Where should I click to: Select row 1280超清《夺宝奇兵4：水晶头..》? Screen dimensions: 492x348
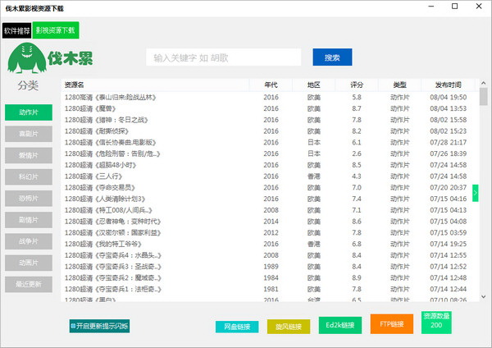click(270, 255)
